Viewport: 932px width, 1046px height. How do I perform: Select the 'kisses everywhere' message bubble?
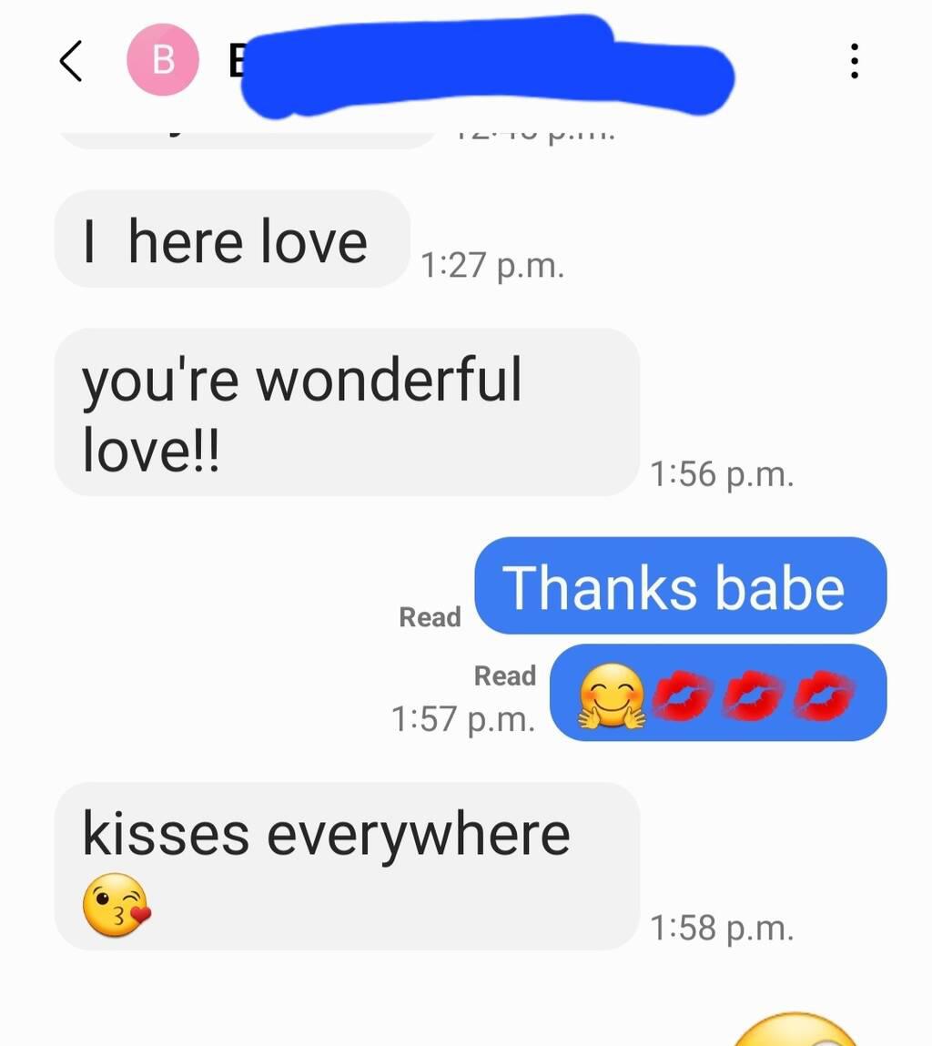click(x=347, y=867)
